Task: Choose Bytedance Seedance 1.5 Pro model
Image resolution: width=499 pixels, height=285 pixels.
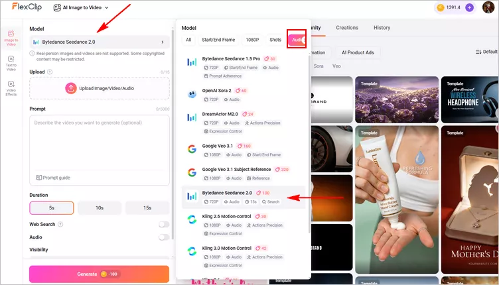Action: (244, 68)
